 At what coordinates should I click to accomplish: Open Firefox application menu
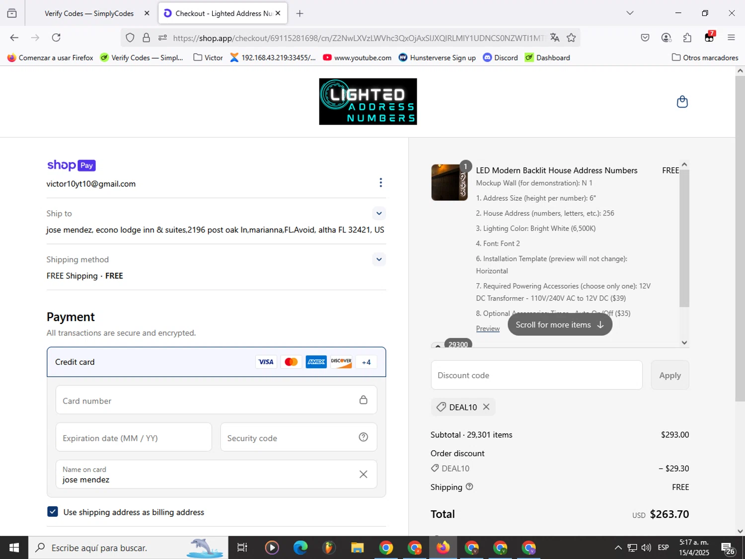731,38
